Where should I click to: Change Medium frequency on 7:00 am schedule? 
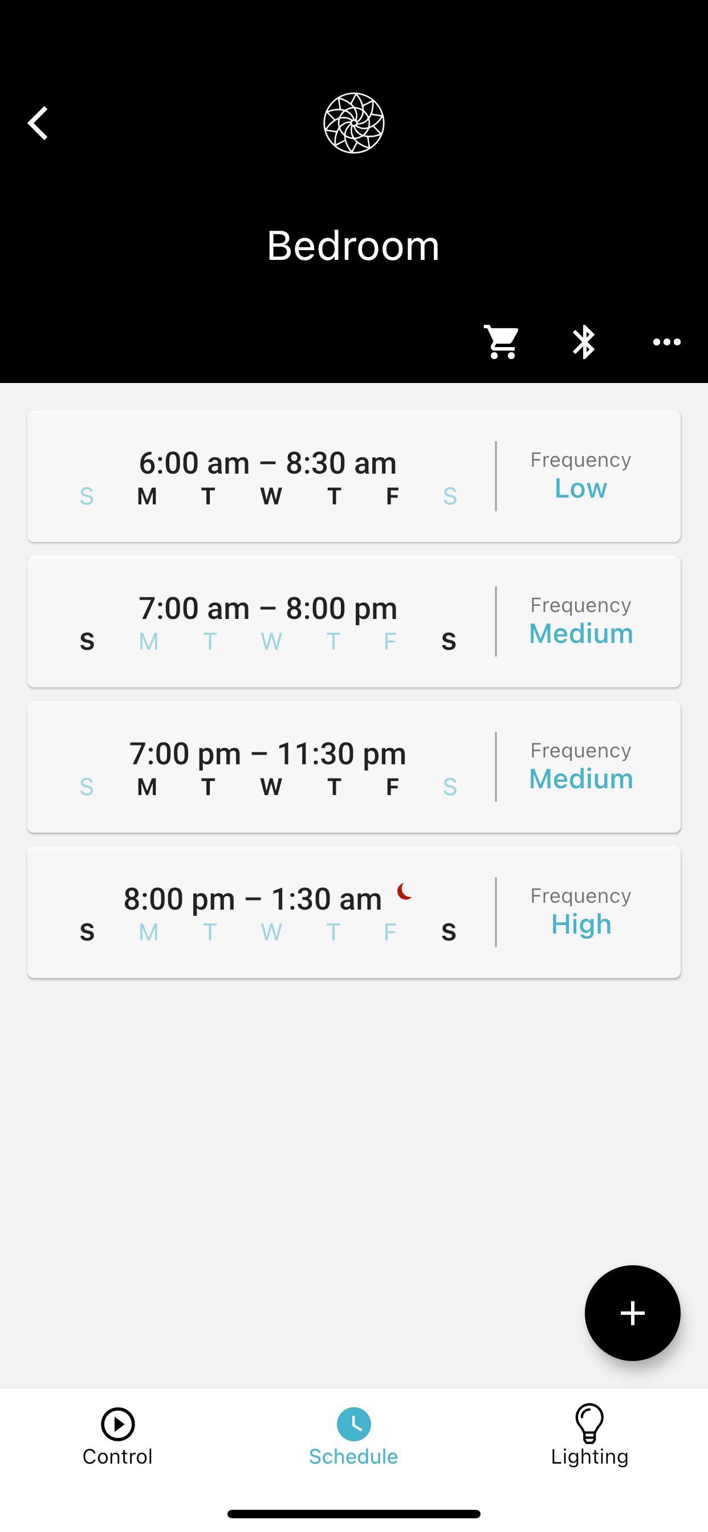click(581, 633)
